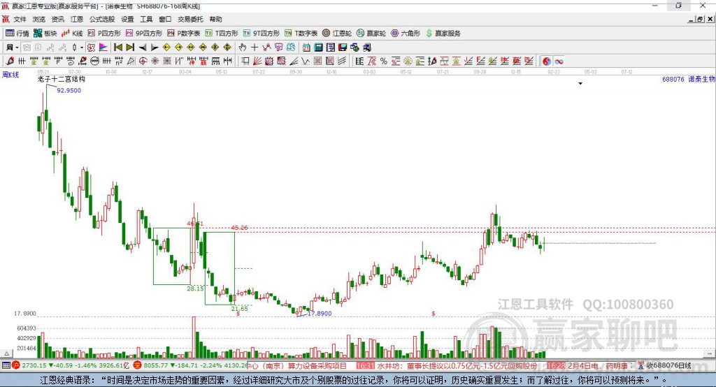Select the target circle crosshair tool

pyautogui.click(x=143, y=61)
